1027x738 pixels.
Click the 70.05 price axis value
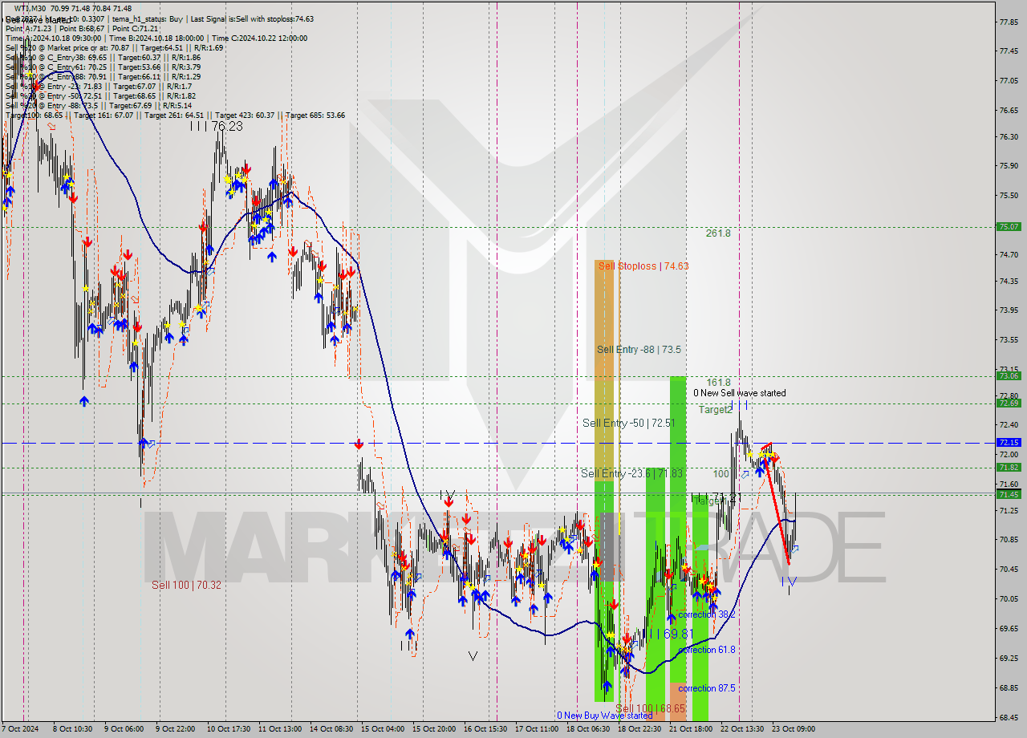[1009, 598]
